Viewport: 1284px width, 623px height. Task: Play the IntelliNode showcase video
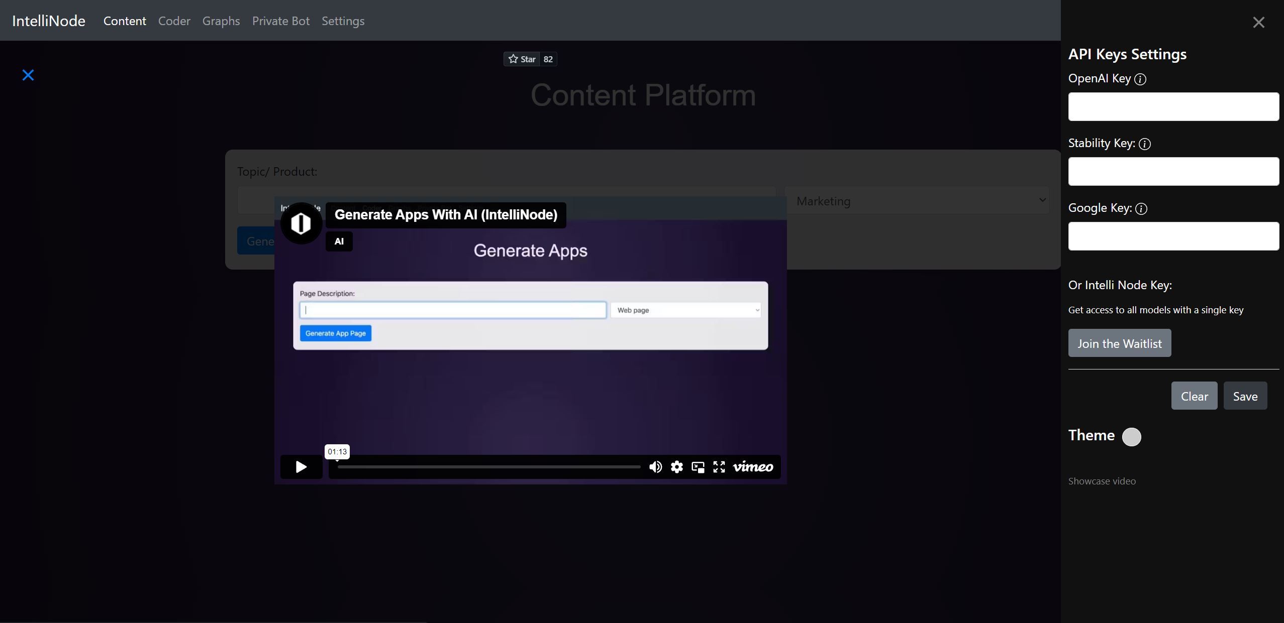click(x=300, y=466)
